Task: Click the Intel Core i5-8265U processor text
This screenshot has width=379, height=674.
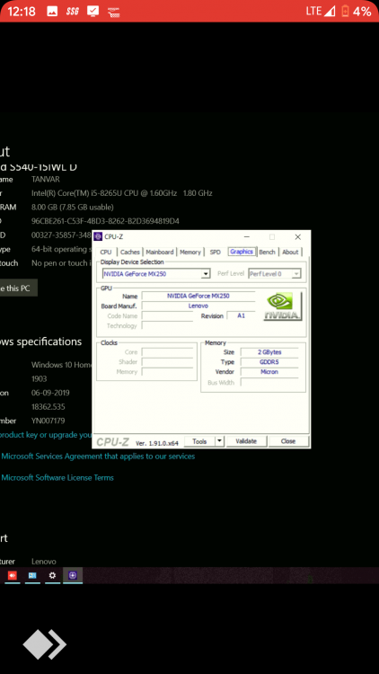Action: [121, 193]
